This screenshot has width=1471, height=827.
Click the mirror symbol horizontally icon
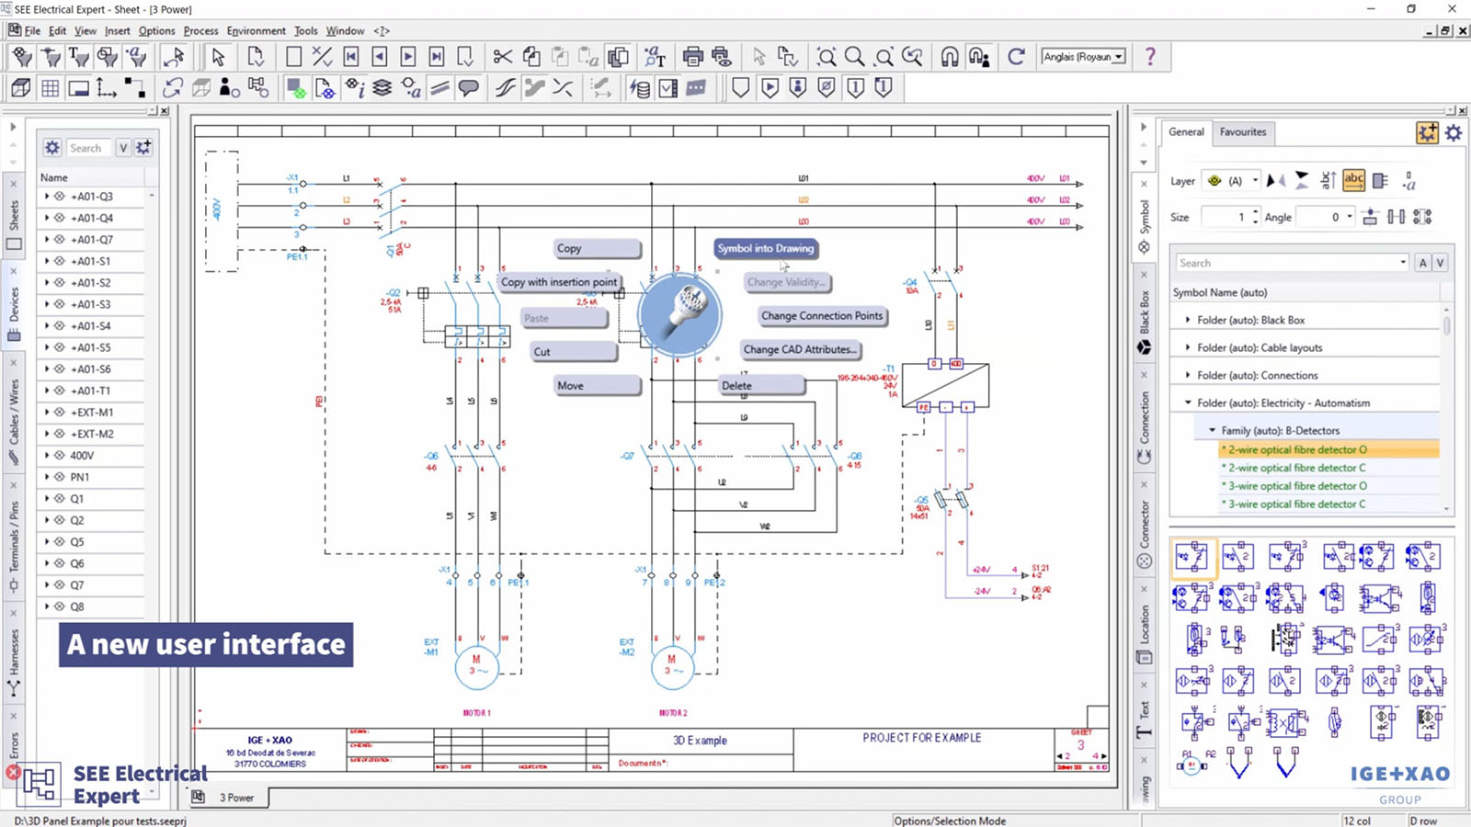tap(1276, 181)
